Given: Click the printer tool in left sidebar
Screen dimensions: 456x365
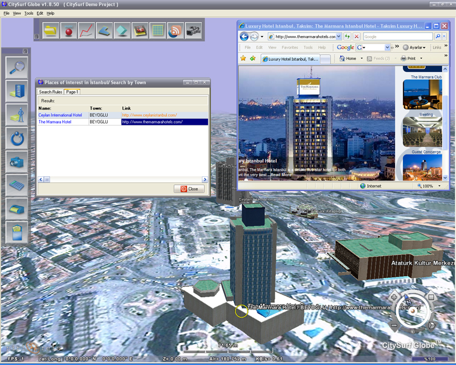Looking at the screenshot, I should pos(17,209).
